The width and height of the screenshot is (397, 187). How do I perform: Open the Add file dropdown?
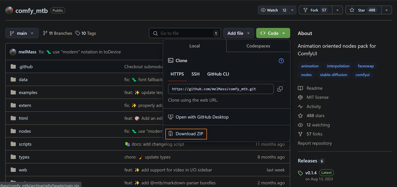click(238, 33)
